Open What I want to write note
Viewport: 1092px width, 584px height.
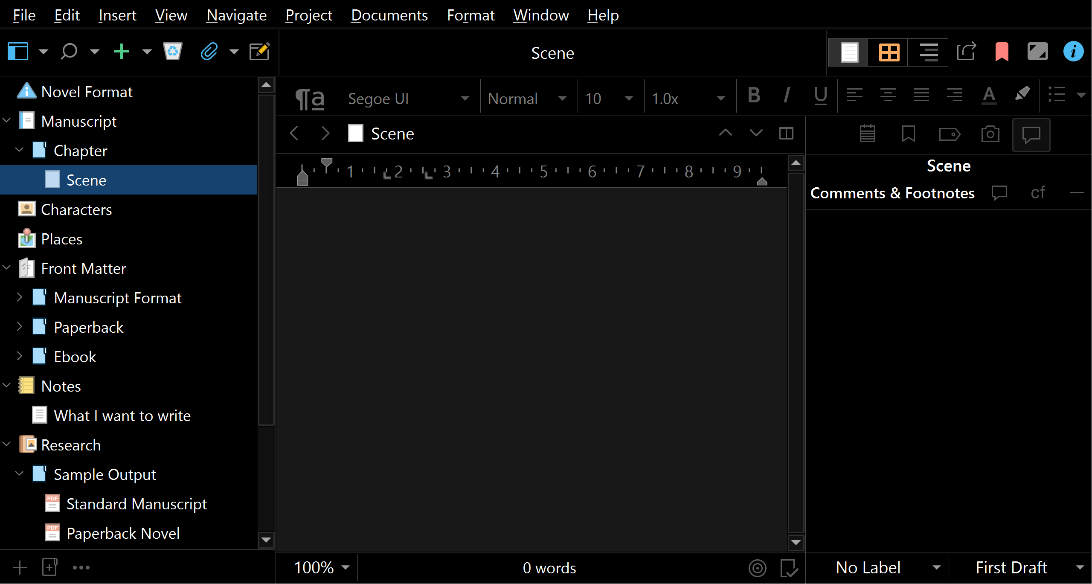pyautogui.click(x=122, y=415)
